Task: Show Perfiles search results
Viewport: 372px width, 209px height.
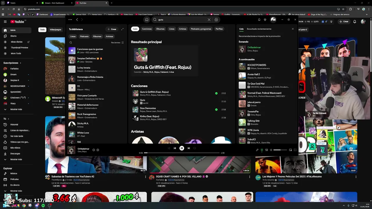Action: point(219,29)
